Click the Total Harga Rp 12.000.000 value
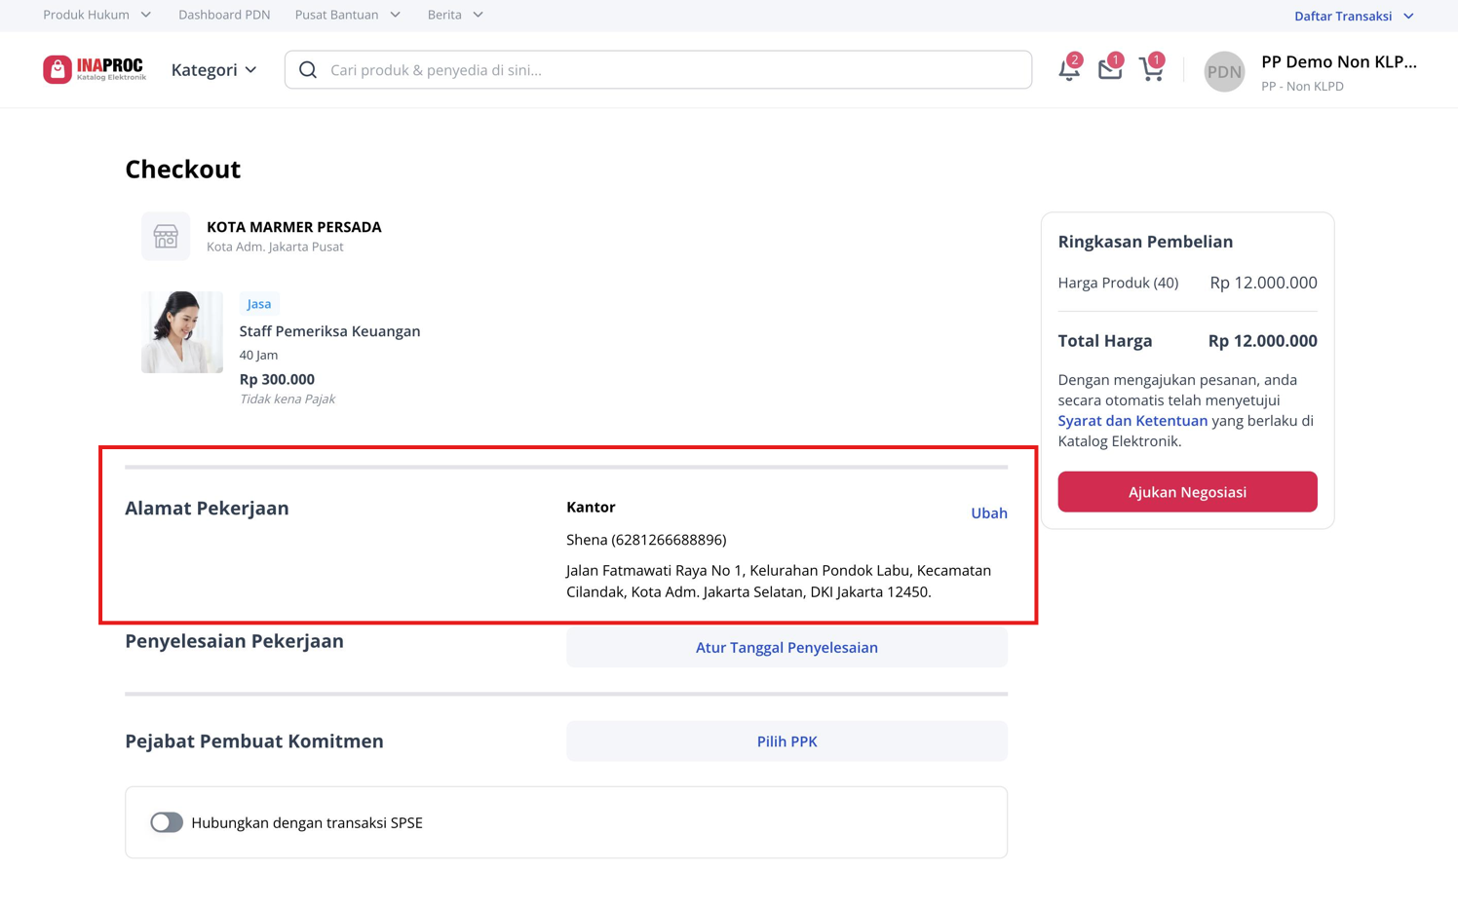The height and width of the screenshot is (911, 1458). 1262,341
